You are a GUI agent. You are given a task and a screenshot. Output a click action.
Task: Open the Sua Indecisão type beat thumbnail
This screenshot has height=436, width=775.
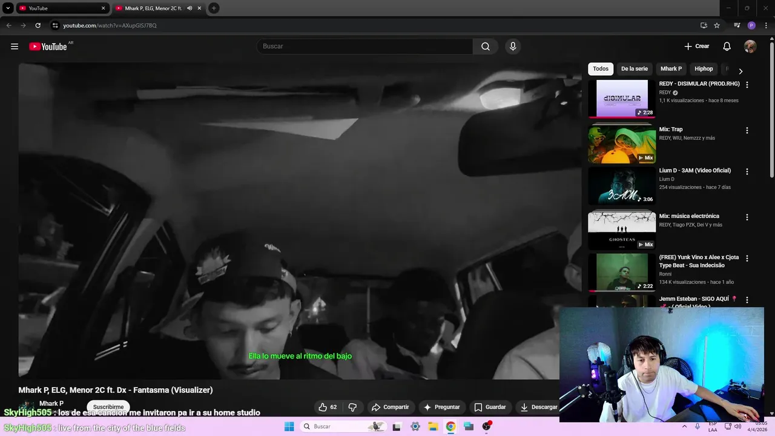(x=622, y=272)
